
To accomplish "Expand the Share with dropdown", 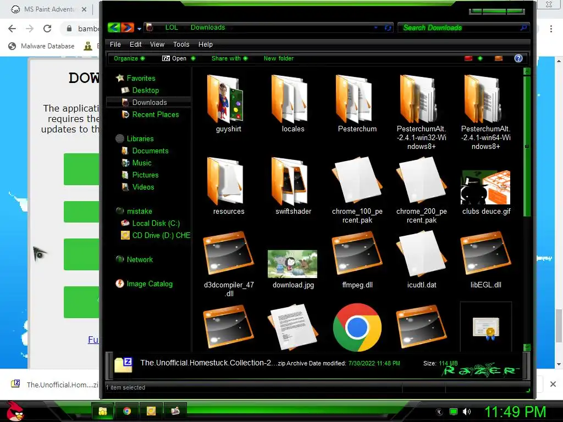I will pos(229,58).
